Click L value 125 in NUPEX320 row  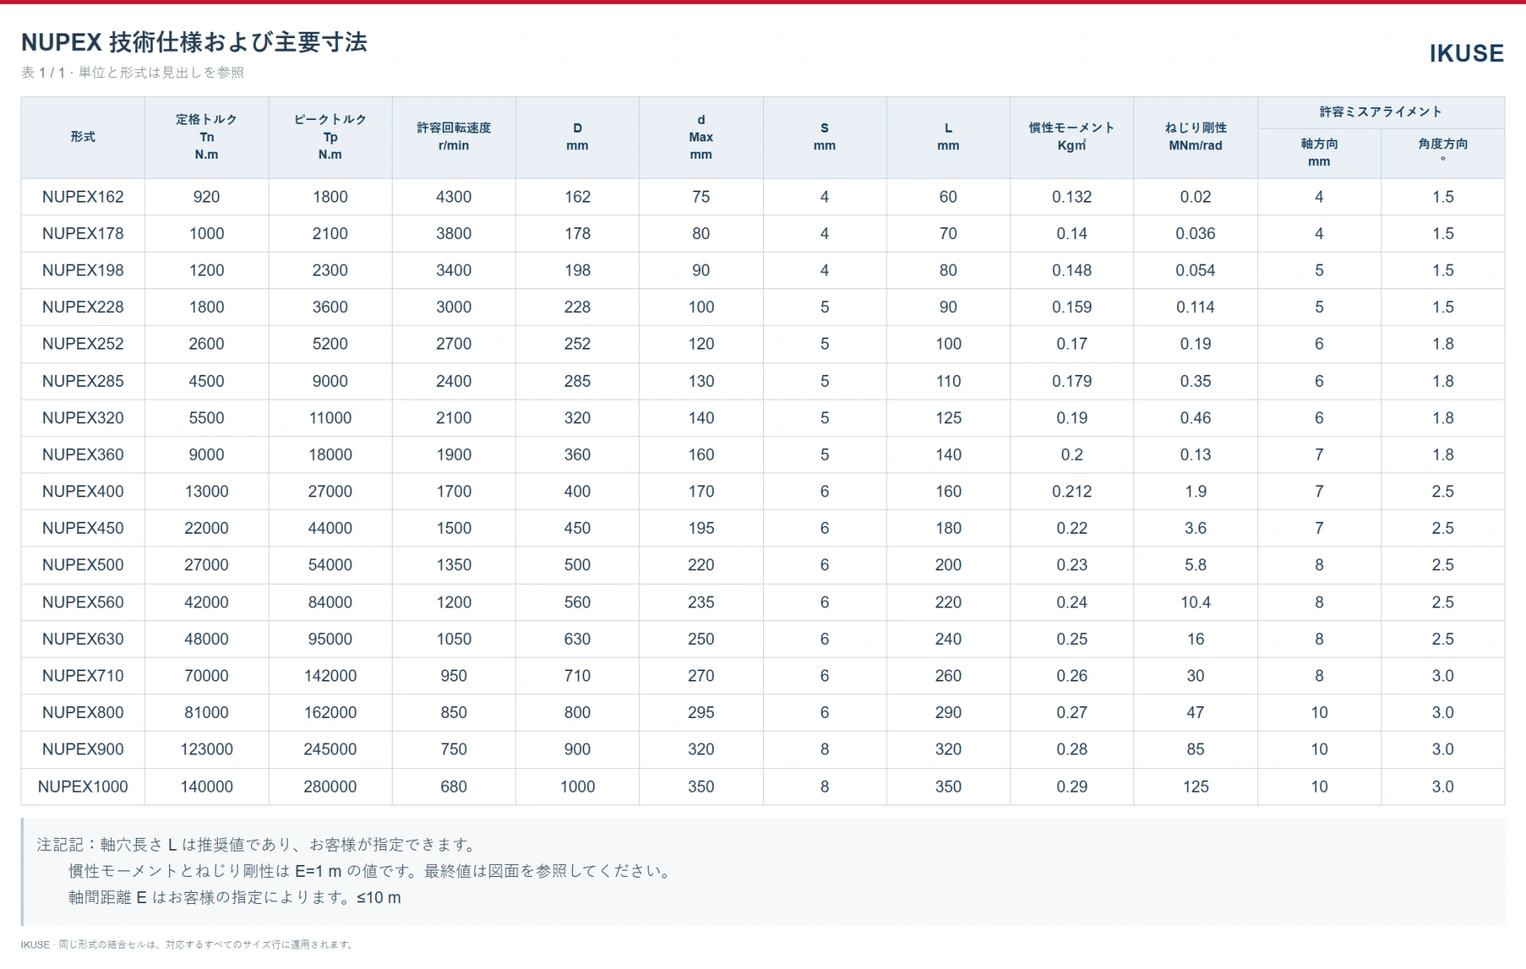[x=948, y=418]
